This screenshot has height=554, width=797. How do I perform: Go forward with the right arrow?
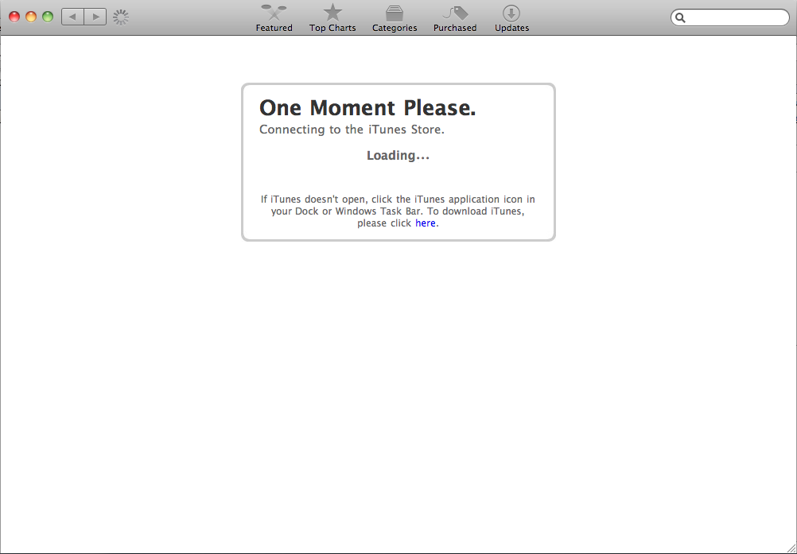click(95, 17)
